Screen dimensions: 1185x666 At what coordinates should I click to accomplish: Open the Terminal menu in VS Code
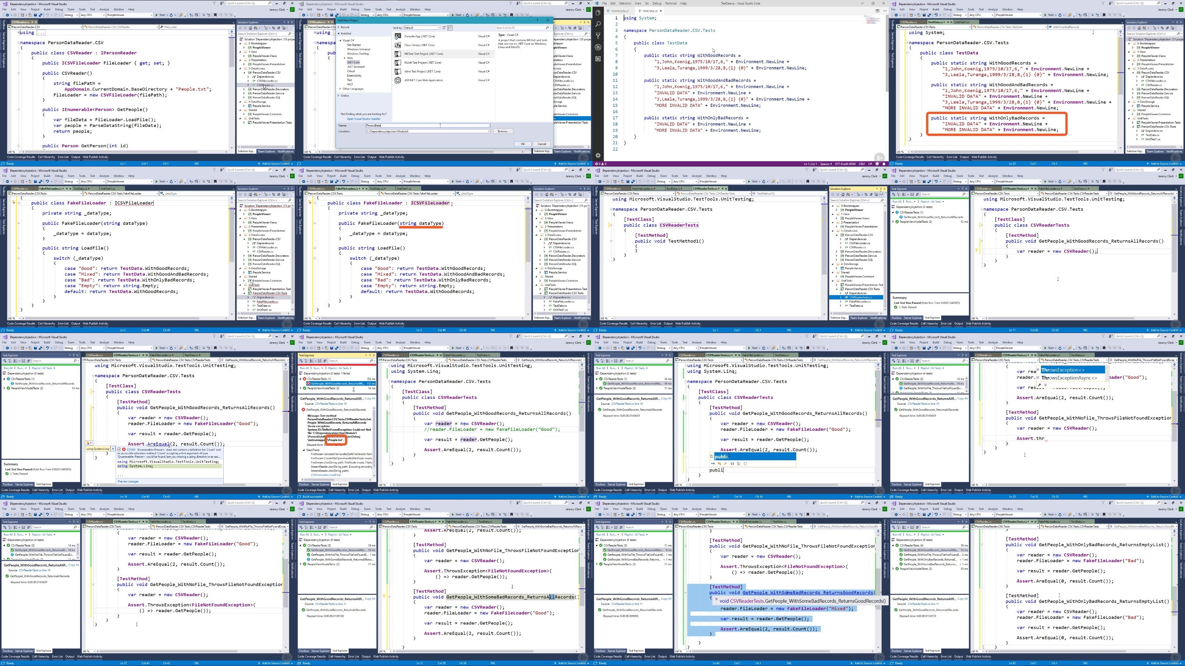(671, 3)
